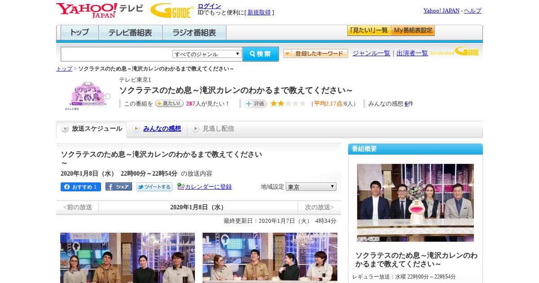Image resolution: width=539 pixels, height=283 pixels.
Task: Open the calendar icon beside カレンダーに登録
Action: pos(181,186)
